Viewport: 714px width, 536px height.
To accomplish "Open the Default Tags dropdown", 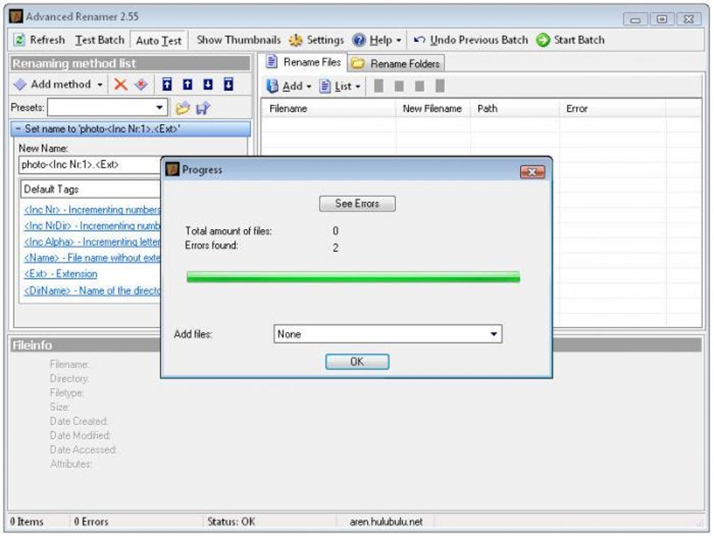I will click(x=91, y=190).
